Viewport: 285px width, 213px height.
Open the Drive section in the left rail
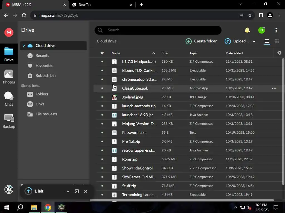(x=9, y=54)
